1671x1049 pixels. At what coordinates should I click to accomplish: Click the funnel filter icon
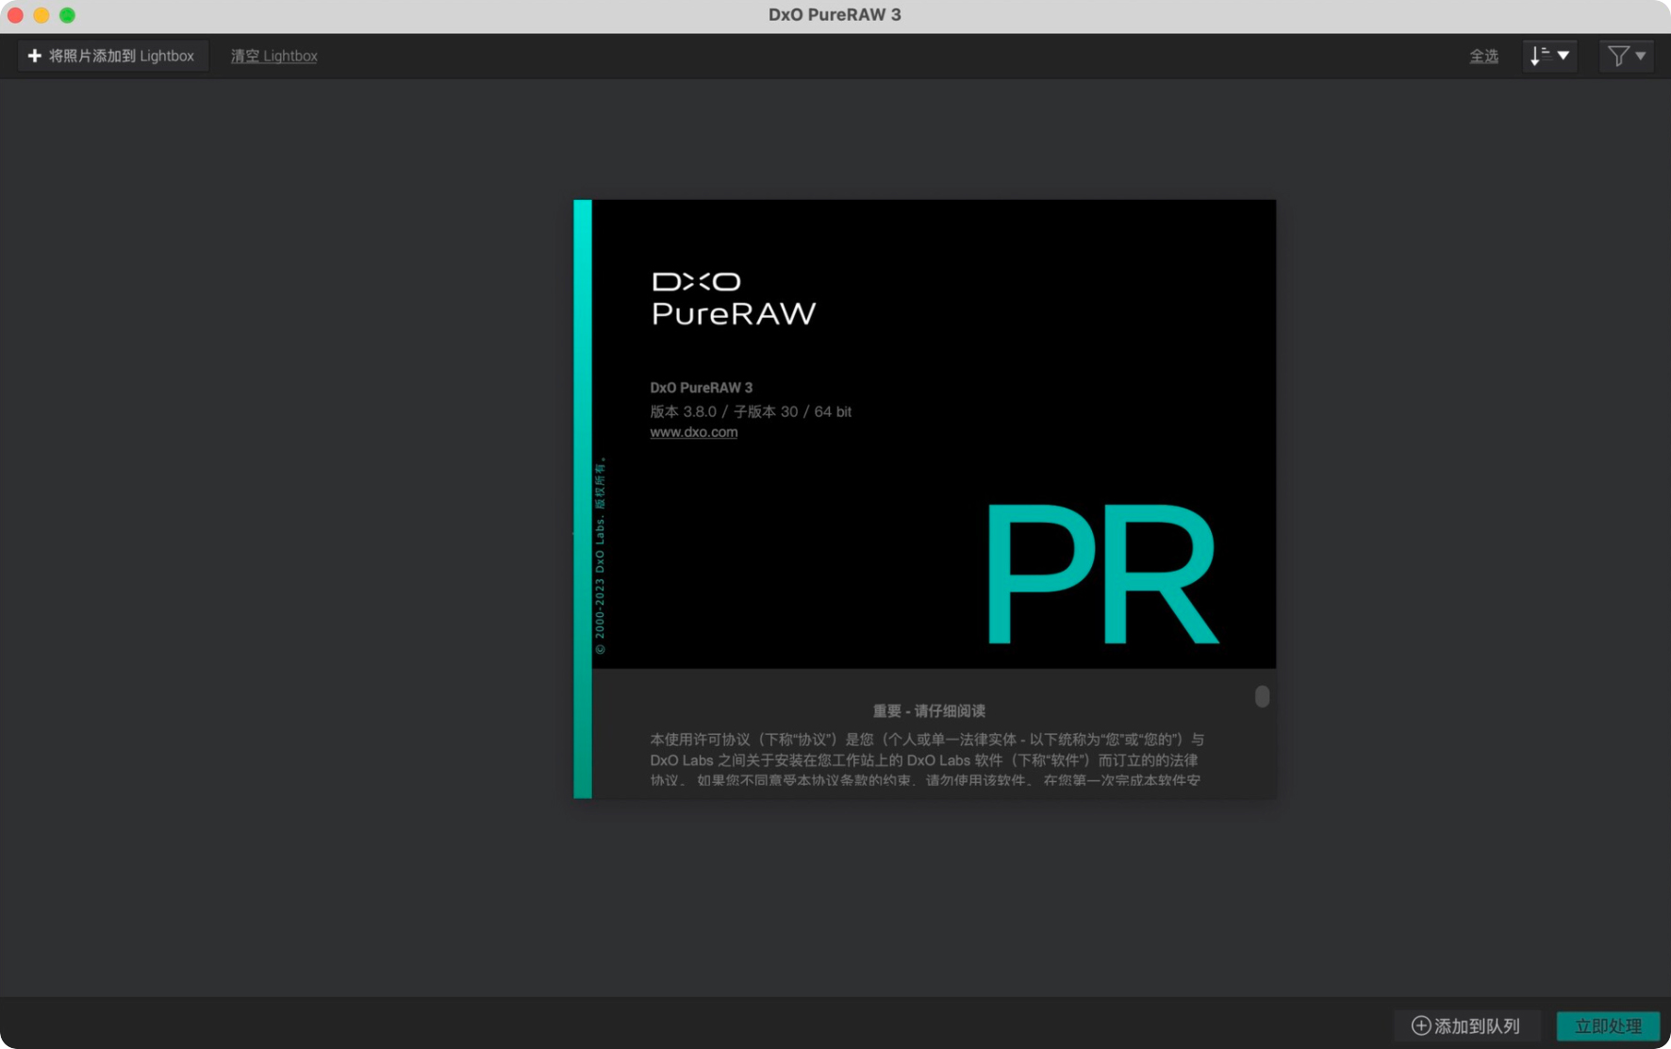click(x=1618, y=57)
